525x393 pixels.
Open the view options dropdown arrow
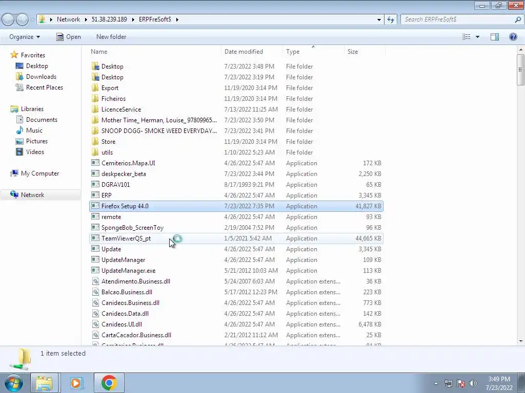[x=477, y=37]
